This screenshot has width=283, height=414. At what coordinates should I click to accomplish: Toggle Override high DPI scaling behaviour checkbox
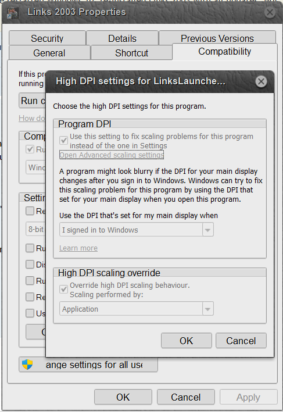point(63,289)
